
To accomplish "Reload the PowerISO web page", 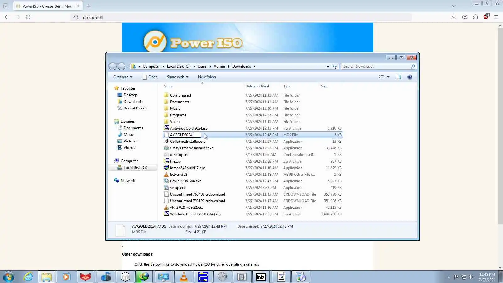I will click(28, 17).
